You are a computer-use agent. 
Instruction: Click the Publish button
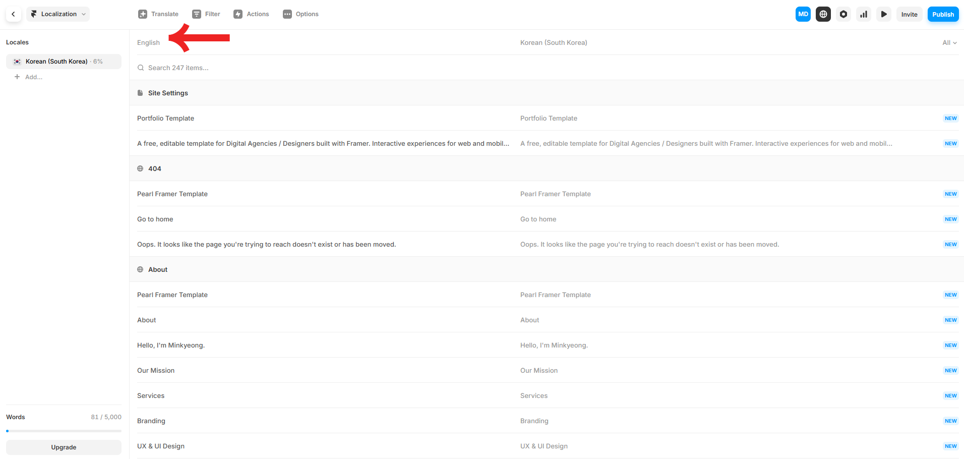(x=943, y=14)
